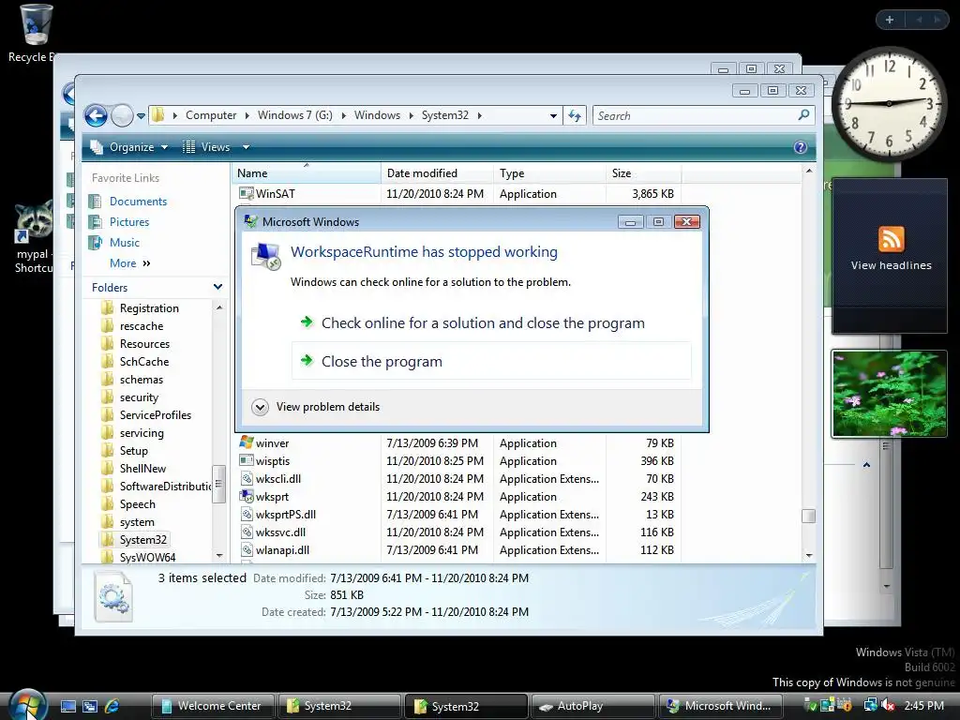The image size is (960, 720).
Task: Switch to the AutoPlay taskbar button
Action: [592, 706]
